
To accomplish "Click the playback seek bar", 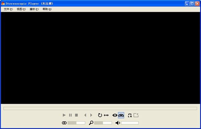I will (x=100, y=108).
